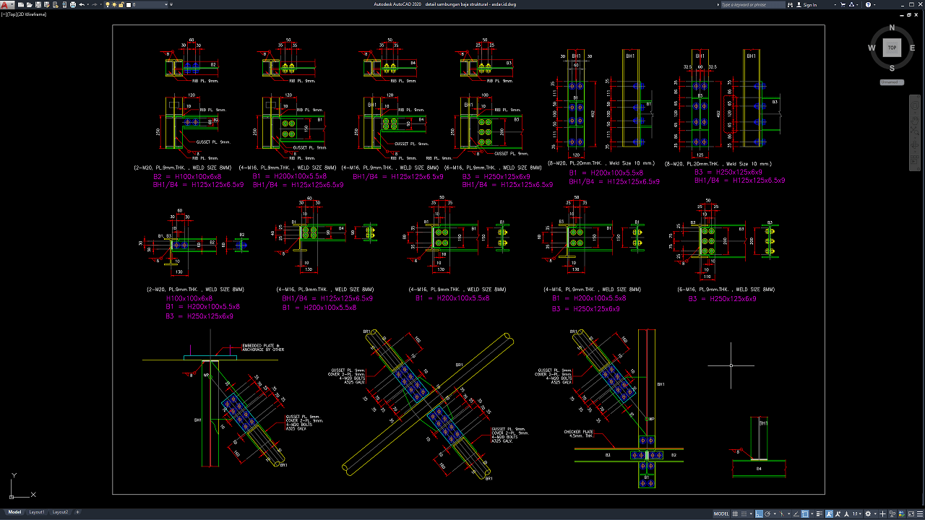The width and height of the screenshot is (925, 520).
Task: Open the annotation scale 1:1 dropdown
Action: click(857, 513)
